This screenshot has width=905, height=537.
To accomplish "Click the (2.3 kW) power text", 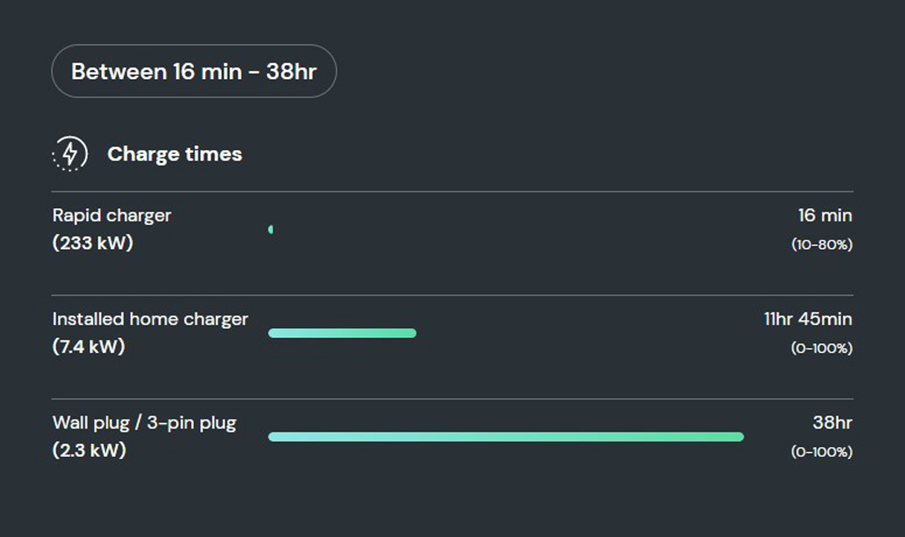I will coord(89,451).
